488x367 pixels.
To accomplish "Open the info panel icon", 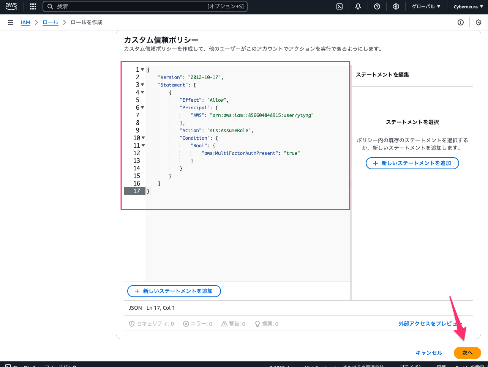I will [461, 22].
